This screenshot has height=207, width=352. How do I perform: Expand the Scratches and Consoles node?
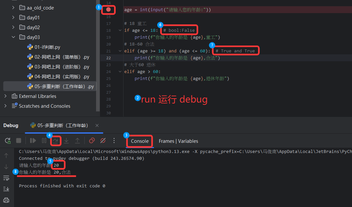[5, 106]
